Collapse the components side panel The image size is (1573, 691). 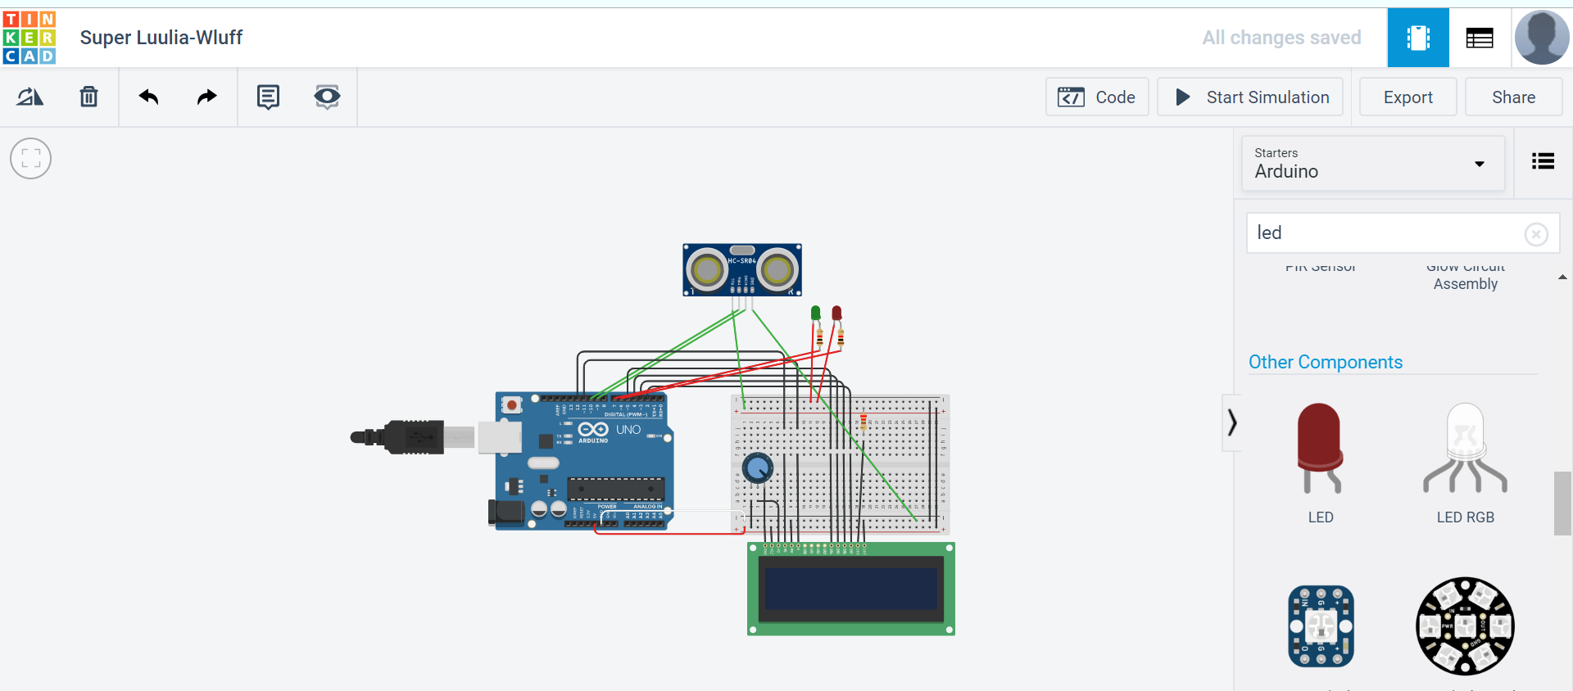(x=1231, y=423)
